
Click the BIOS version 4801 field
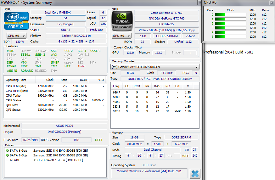pyautogui.click(x=76, y=140)
